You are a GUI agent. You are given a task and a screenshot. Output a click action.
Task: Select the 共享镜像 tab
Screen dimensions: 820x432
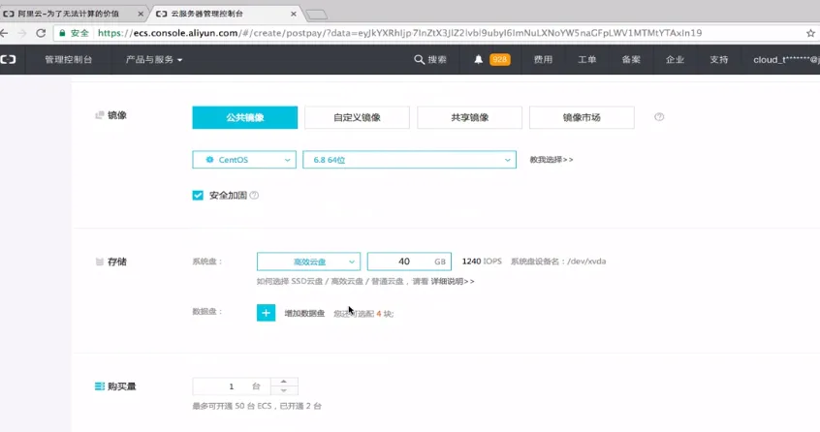(x=470, y=117)
